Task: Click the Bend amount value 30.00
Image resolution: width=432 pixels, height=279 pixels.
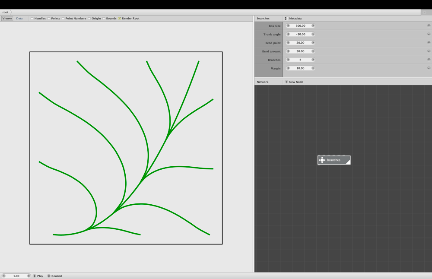Action: point(300,51)
